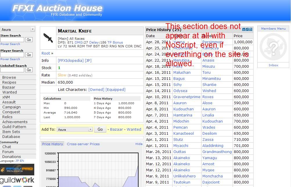Open the xNM menu item
The height and width of the screenshot is (187, 291).
pos(6,97)
